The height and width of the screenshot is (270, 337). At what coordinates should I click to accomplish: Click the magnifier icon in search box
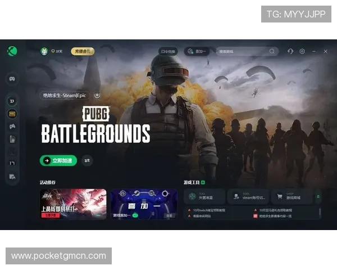pos(272,51)
